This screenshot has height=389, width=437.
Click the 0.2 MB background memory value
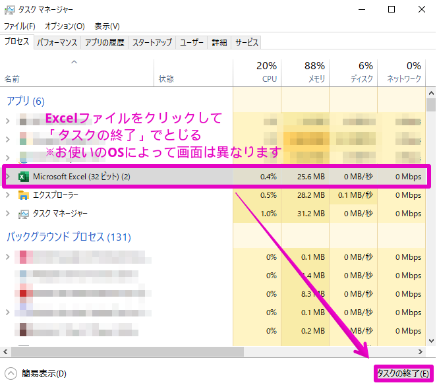tap(313, 331)
